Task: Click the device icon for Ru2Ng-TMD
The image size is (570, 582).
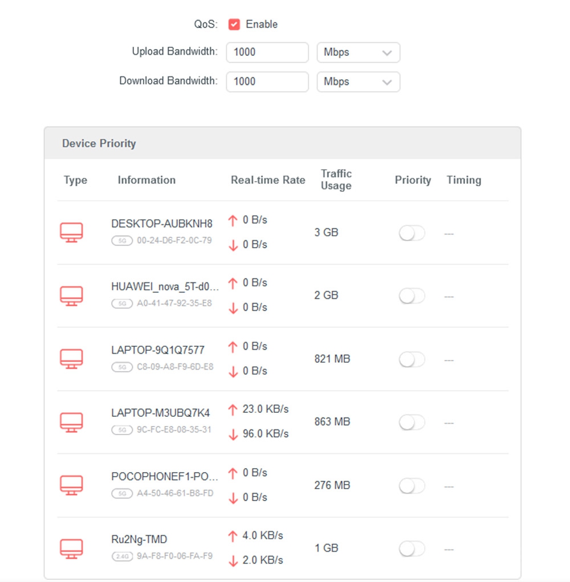Action: pos(71,548)
